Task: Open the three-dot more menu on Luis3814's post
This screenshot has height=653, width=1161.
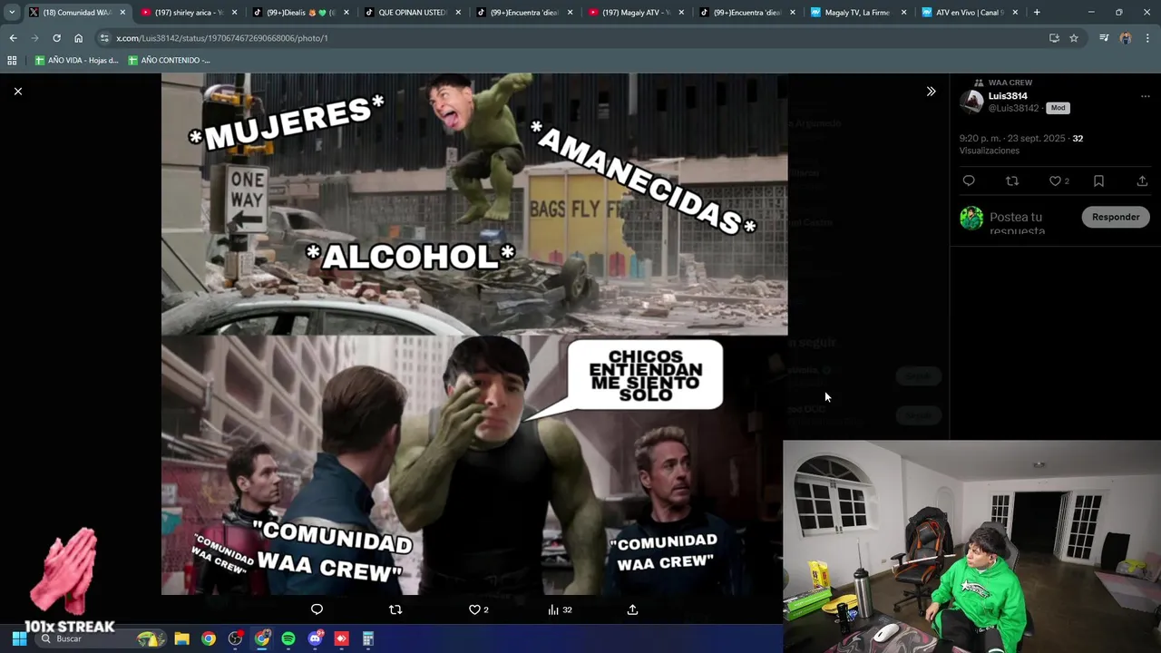Action: pyautogui.click(x=1145, y=96)
